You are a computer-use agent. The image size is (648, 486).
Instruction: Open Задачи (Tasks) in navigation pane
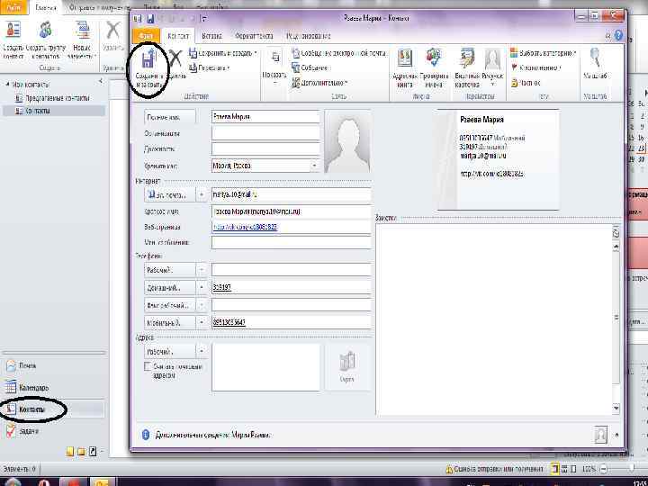click(54, 431)
